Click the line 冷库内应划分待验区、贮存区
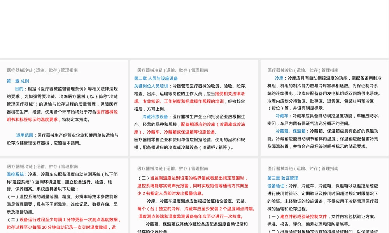 (x=321, y=101)
